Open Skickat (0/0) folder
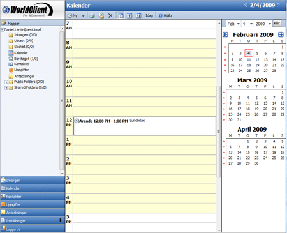The height and width of the screenshot is (233, 287). [21, 47]
